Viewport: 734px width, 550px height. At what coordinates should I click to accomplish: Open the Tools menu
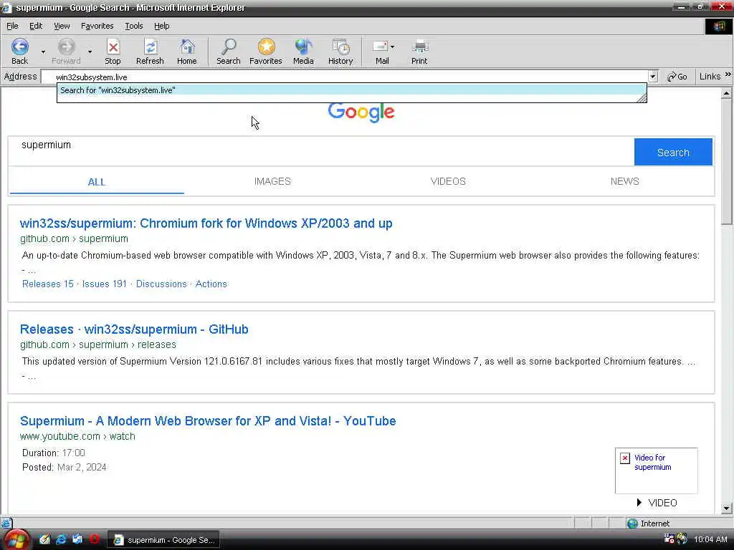(x=133, y=26)
